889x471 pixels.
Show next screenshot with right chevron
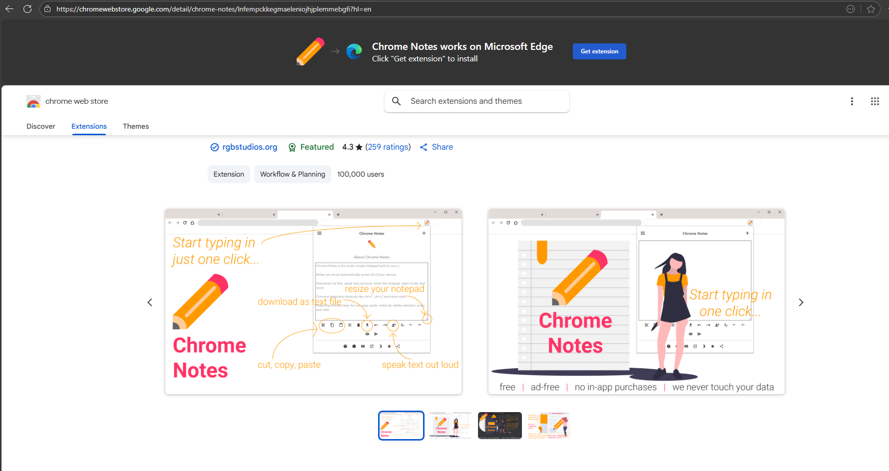(801, 302)
